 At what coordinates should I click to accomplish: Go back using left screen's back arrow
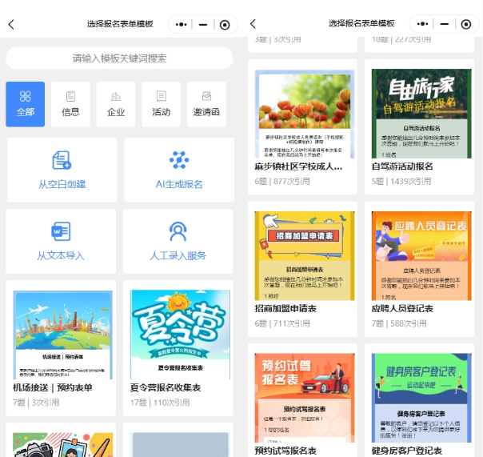[11, 24]
